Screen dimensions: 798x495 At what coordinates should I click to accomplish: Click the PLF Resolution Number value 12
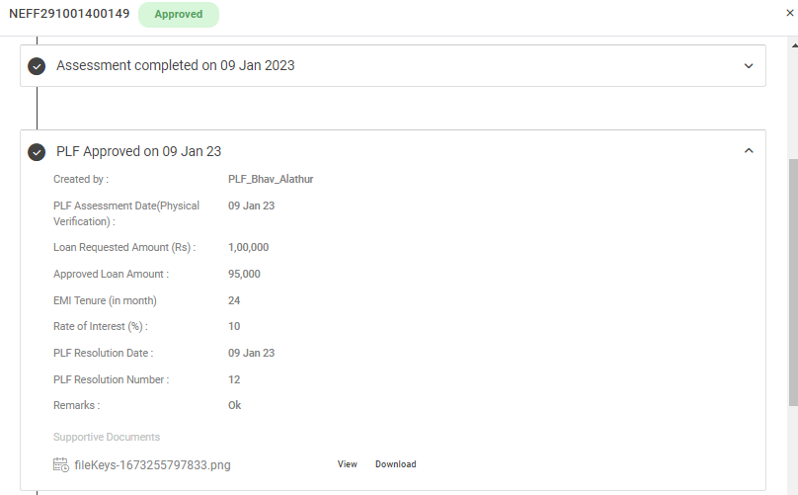(234, 379)
